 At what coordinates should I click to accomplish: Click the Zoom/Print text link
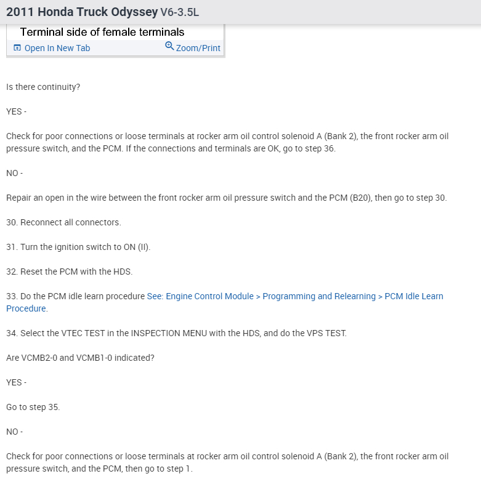click(198, 48)
